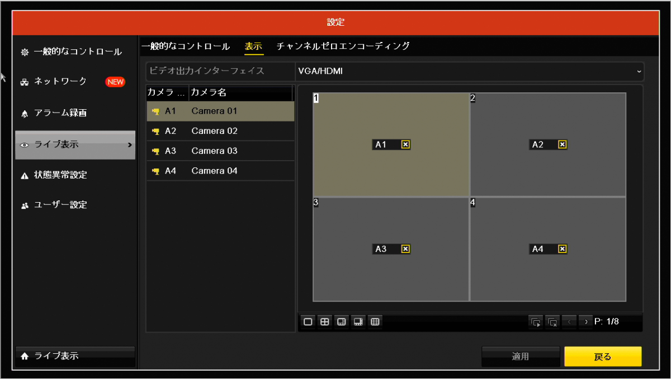Remove camera A3 from window 3
671x379 pixels.
coord(406,249)
